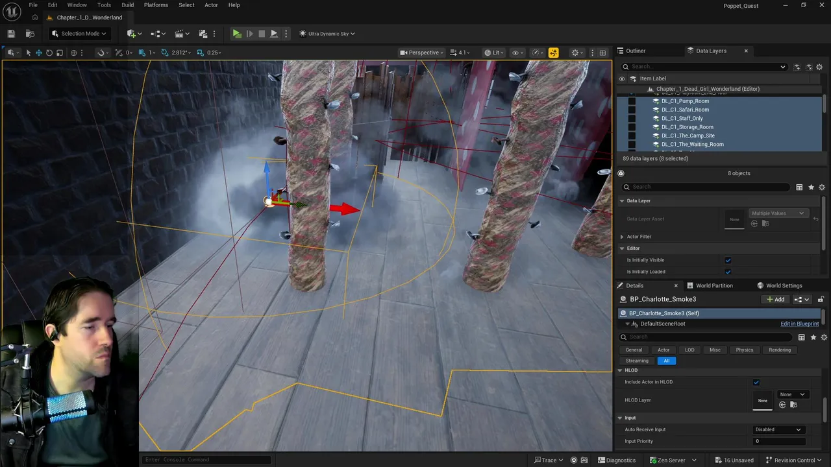The width and height of the screenshot is (831, 467).
Task: Toggle Include Actor in HLOD checkbox
Action: [756, 382]
